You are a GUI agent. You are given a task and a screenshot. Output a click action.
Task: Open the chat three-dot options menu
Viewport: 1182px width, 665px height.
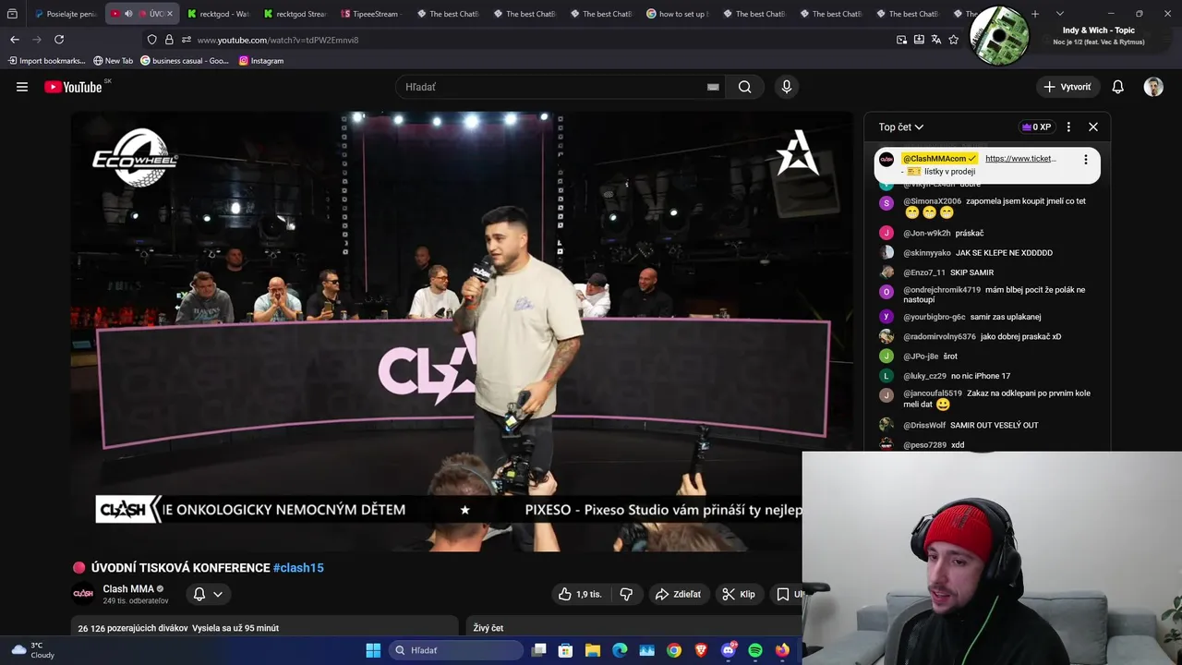pyautogui.click(x=1068, y=127)
